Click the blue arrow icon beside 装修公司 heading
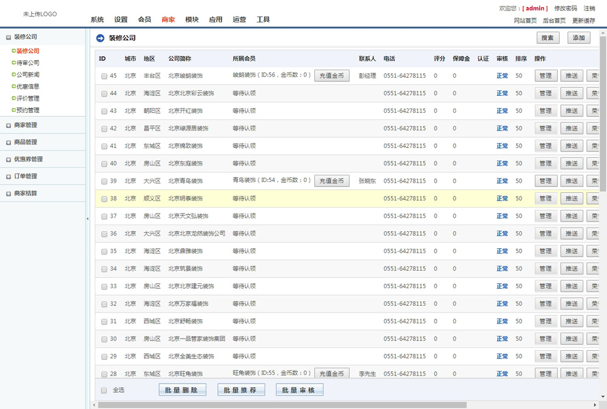This screenshot has width=607, height=409. click(x=100, y=38)
